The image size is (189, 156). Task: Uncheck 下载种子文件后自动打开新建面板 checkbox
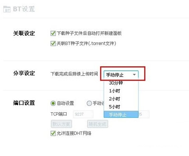tap(53, 33)
